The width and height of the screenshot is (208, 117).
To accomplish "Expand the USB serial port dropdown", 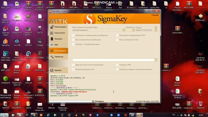I will tap(124, 30).
